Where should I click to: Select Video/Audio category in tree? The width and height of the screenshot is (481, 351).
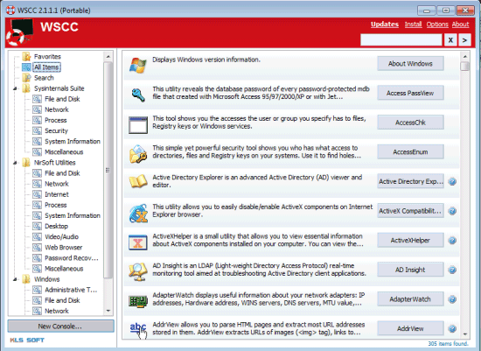click(x=61, y=236)
